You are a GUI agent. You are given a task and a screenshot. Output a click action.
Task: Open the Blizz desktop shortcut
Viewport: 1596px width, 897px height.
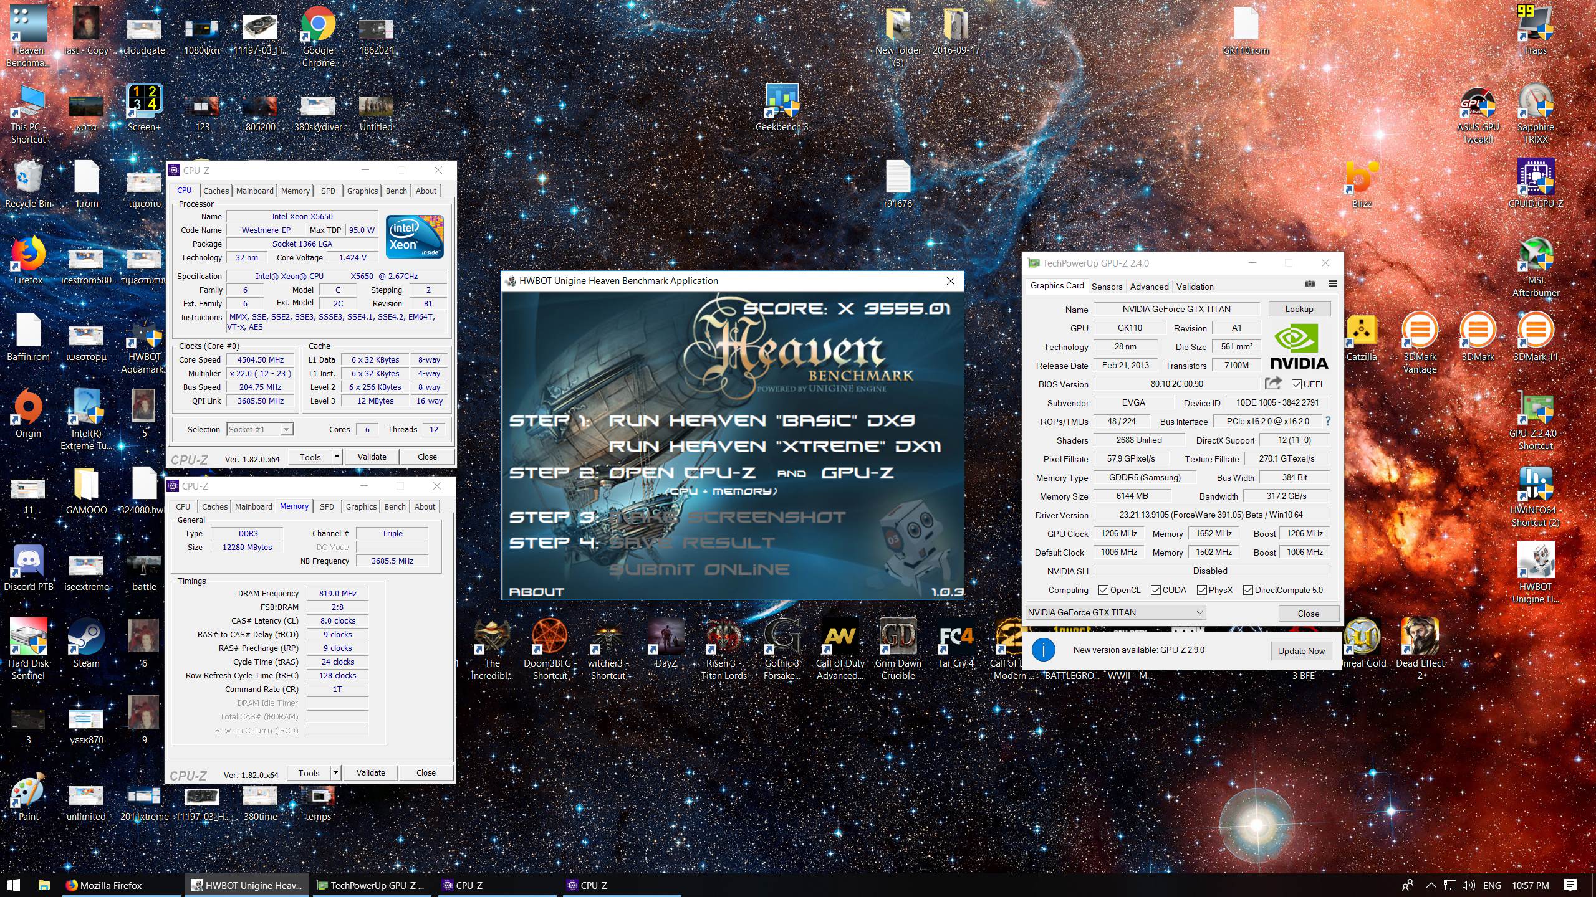tap(1362, 184)
